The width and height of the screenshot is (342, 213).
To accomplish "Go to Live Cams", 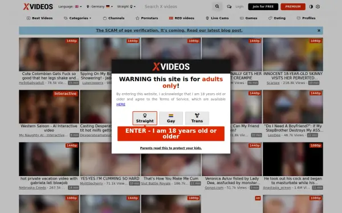I will (x=217, y=18).
